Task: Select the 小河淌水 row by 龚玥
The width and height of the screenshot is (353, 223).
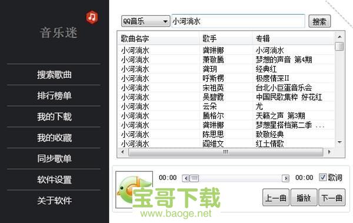Action: 226,69
